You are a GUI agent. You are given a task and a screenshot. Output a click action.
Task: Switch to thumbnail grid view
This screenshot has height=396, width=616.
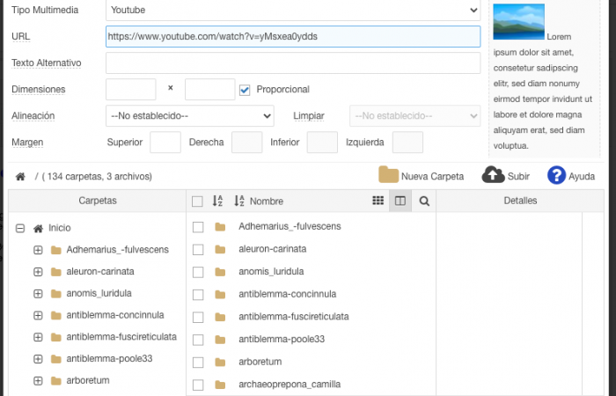[378, 201]
